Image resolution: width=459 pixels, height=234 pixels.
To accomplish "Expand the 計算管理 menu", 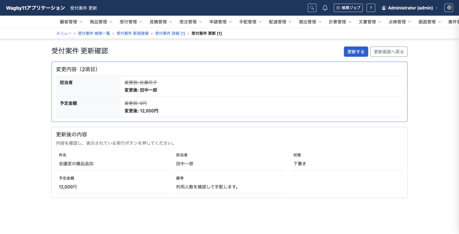I will pyautogui.click(x=340, y=22).
